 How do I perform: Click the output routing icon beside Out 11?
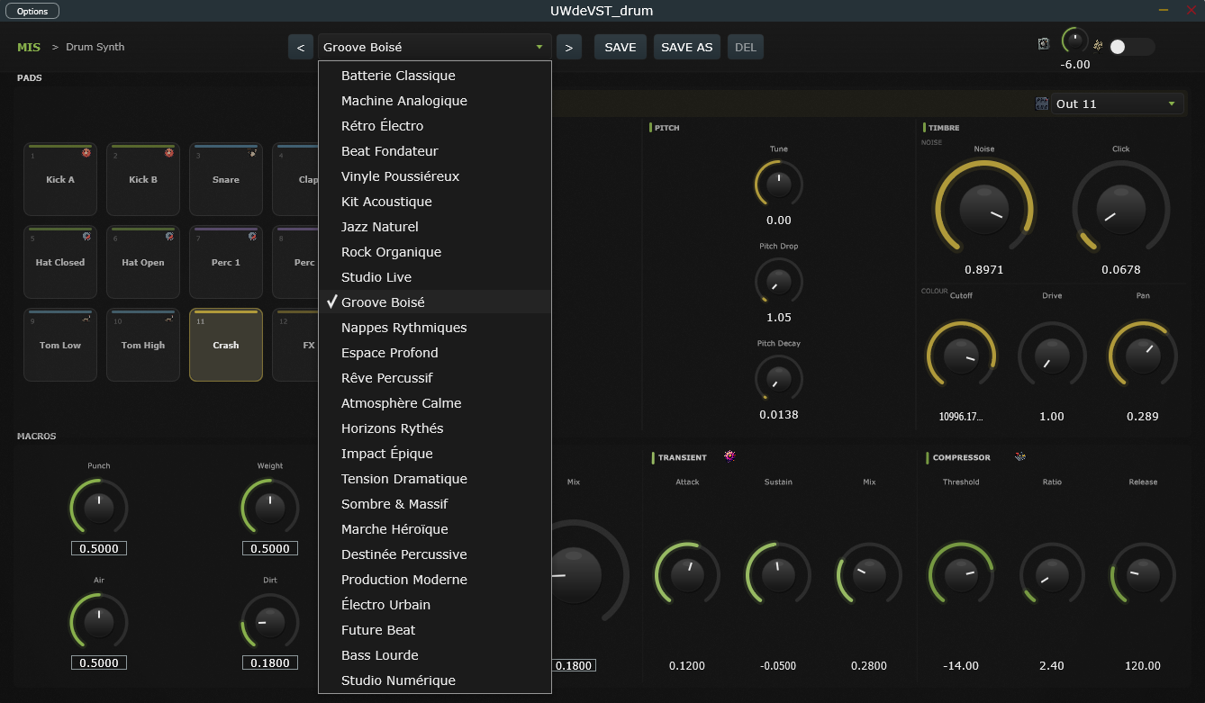(x=1042, y=104)
